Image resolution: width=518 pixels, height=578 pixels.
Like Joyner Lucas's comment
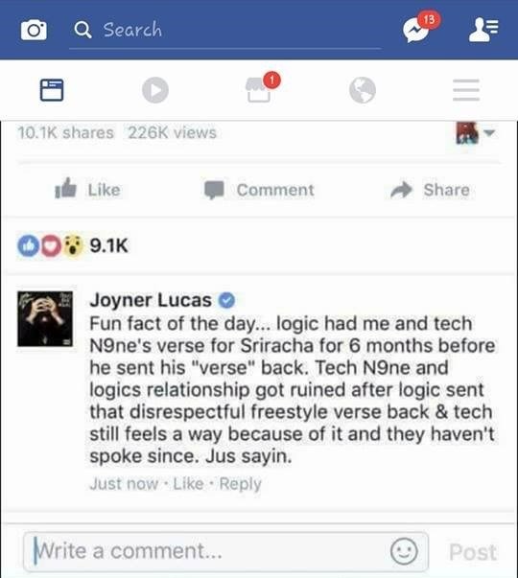click(188, 484)
